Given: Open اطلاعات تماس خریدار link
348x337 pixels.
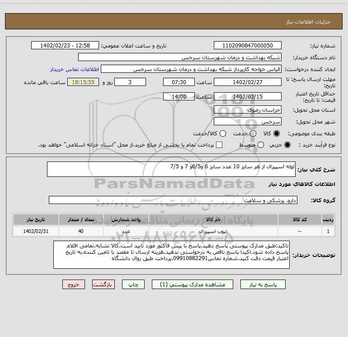Looking at the screenshot, I should point(75,69).
